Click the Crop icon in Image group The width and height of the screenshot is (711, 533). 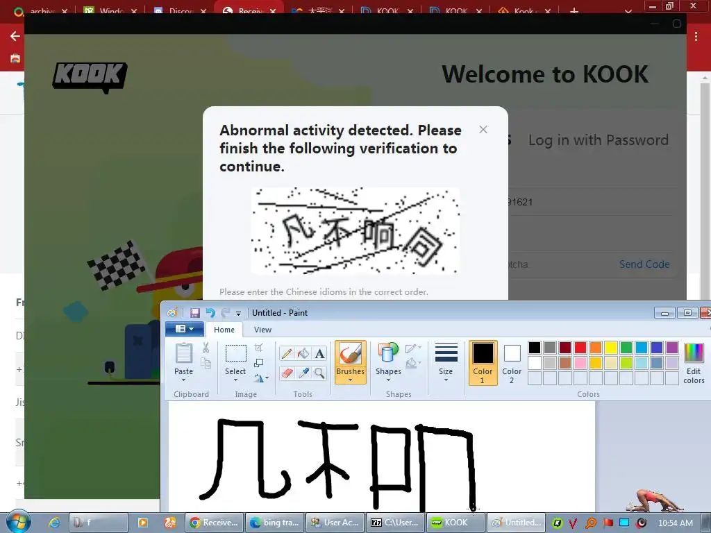point(259,348)
